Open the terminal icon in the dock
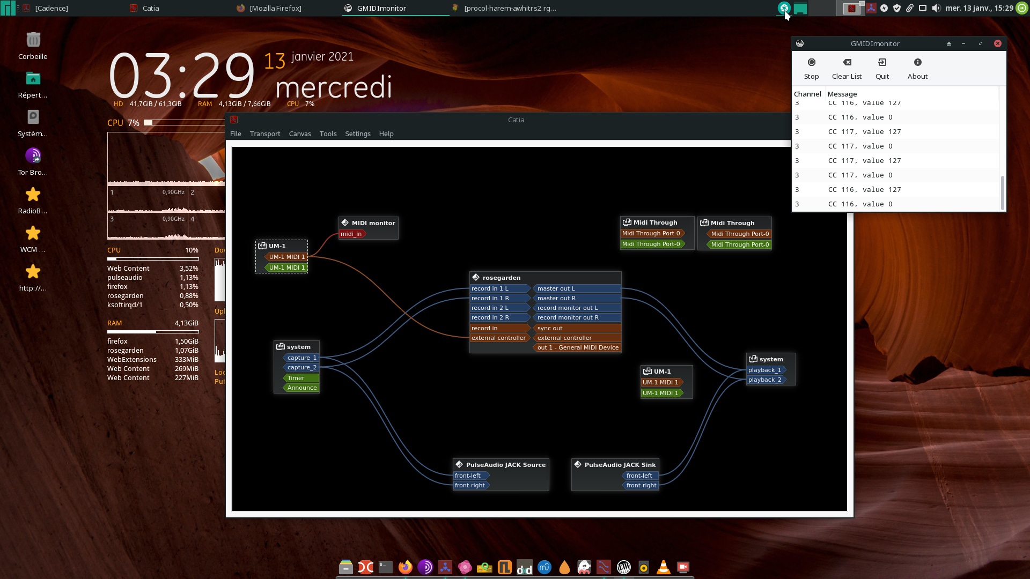Viewport: 1030px width, 579px height. [386, 567]
